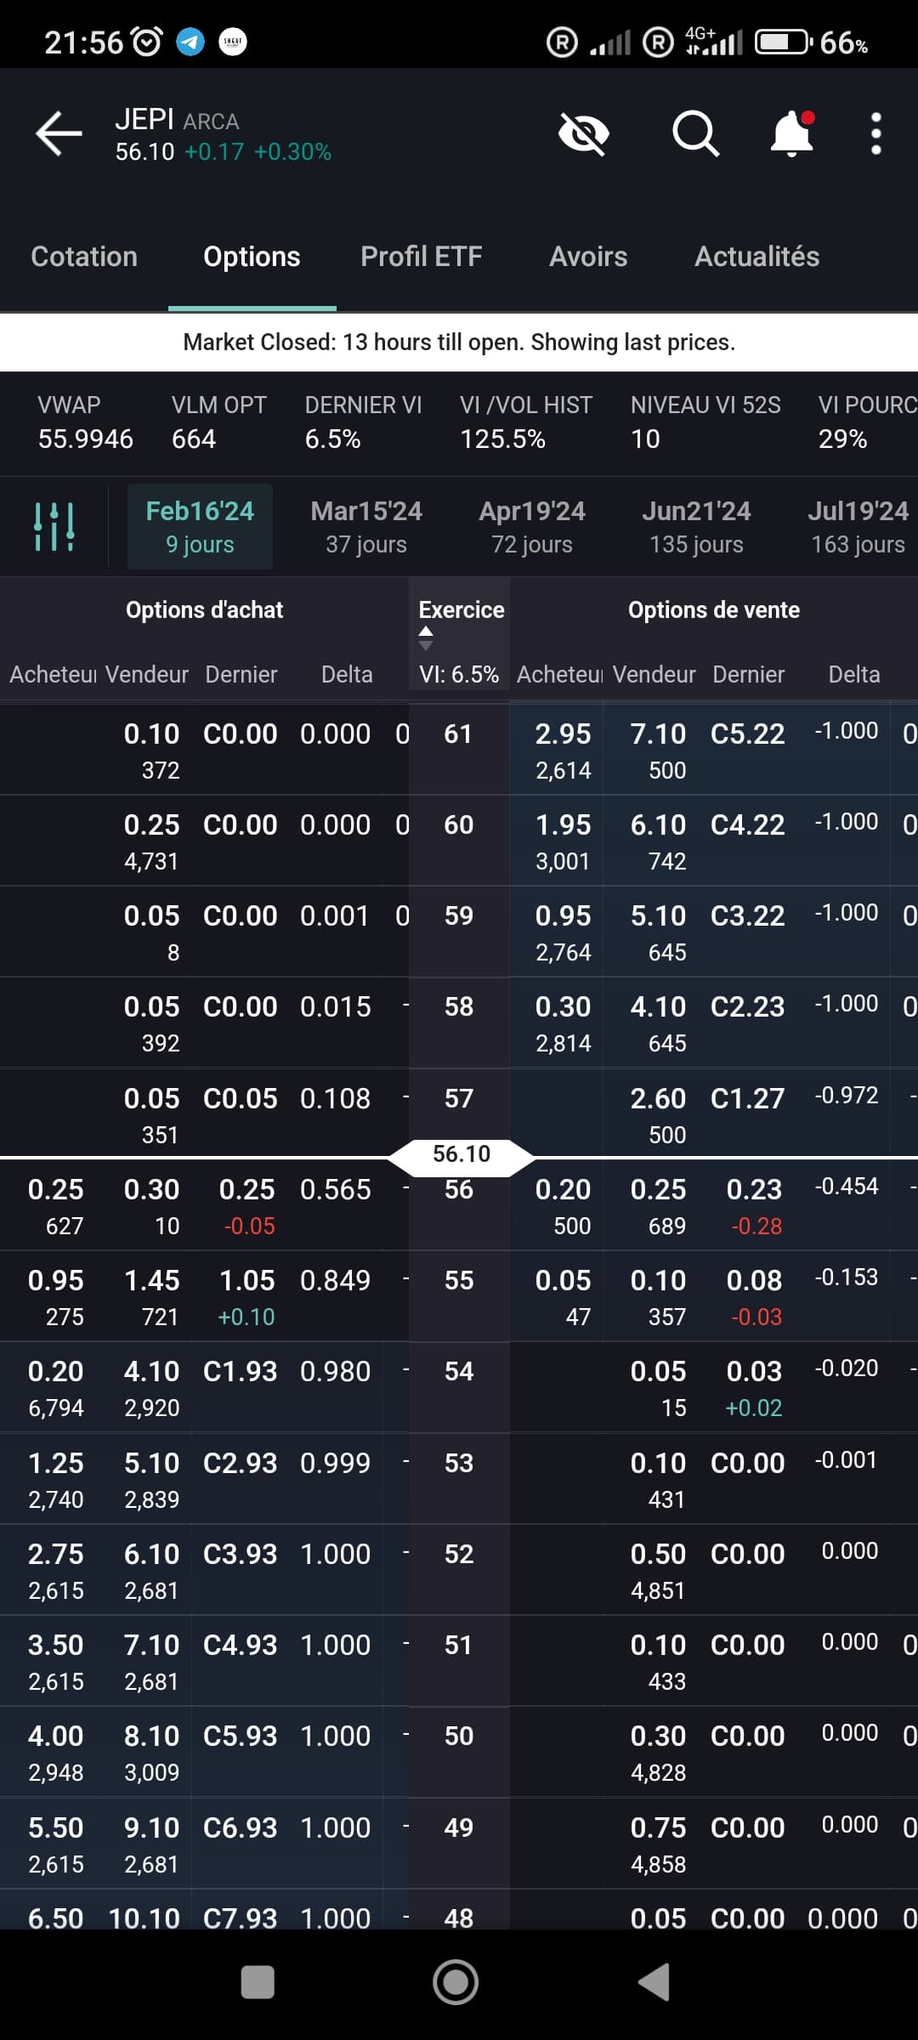
Task: Tap call bid 0.25 at strike 56
Action: 56,1189
